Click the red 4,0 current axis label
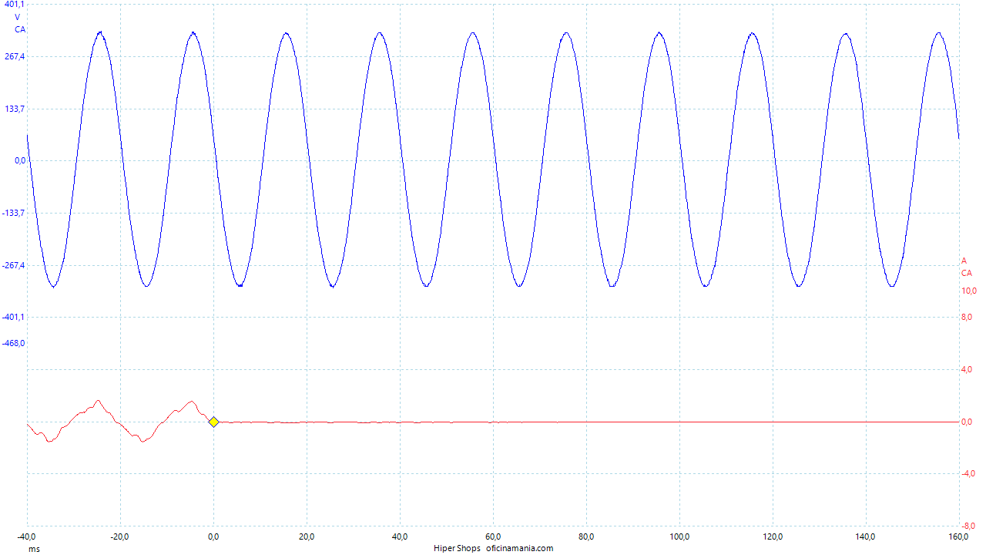 (967, 369)
